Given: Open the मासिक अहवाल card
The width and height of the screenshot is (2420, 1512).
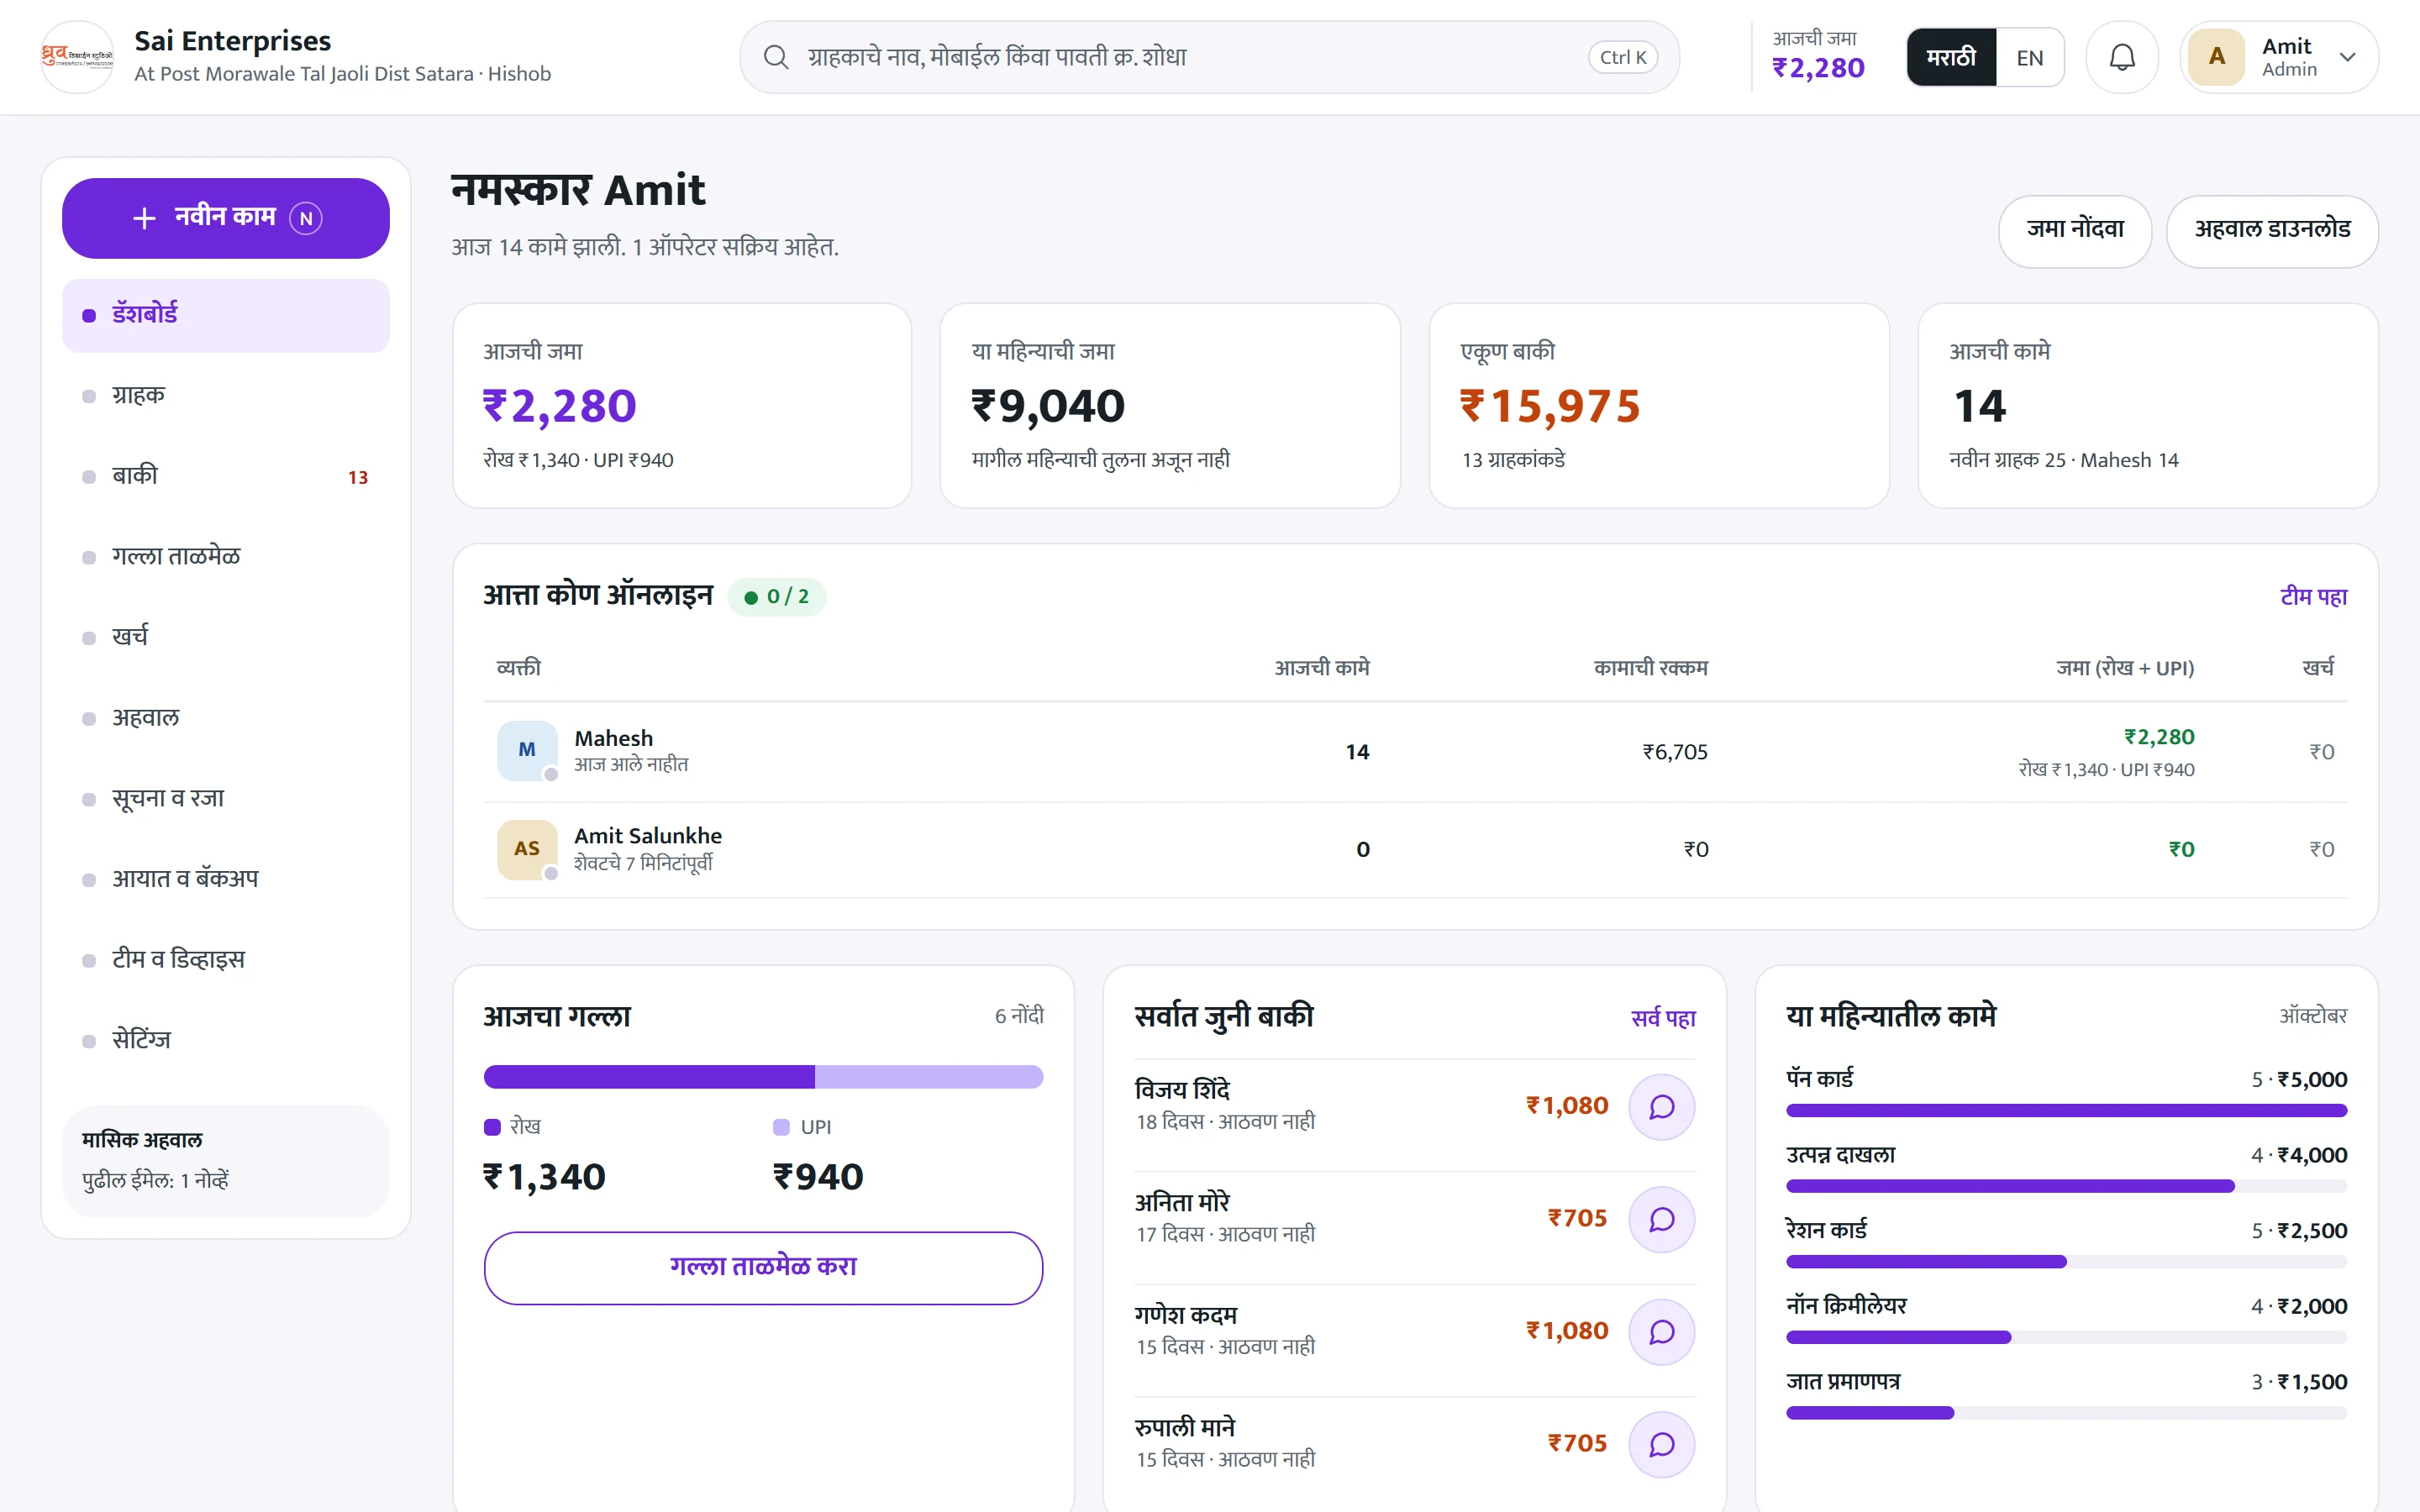Looking at the screenshot, I should (226, 1161).
